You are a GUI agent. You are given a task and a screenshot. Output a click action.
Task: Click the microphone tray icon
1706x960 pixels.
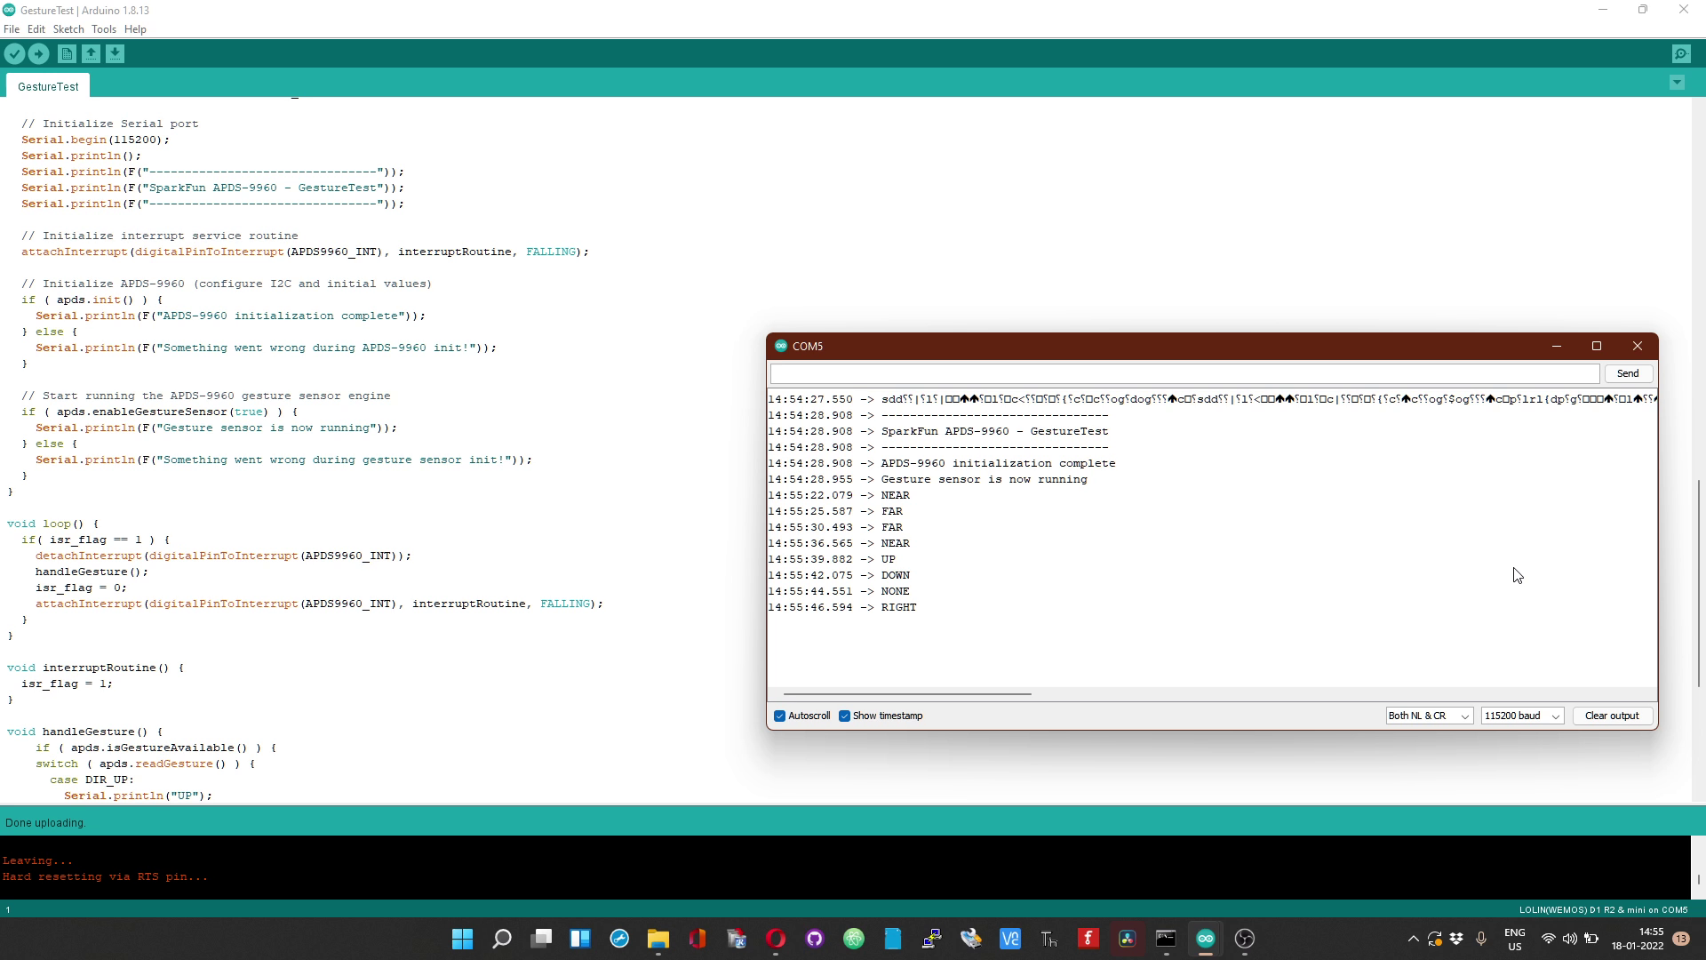(1481, 939)
